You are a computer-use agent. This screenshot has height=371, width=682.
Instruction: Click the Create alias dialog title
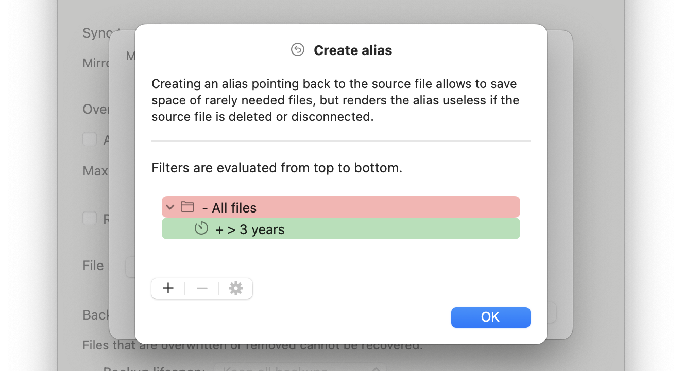tap(353, 50)
